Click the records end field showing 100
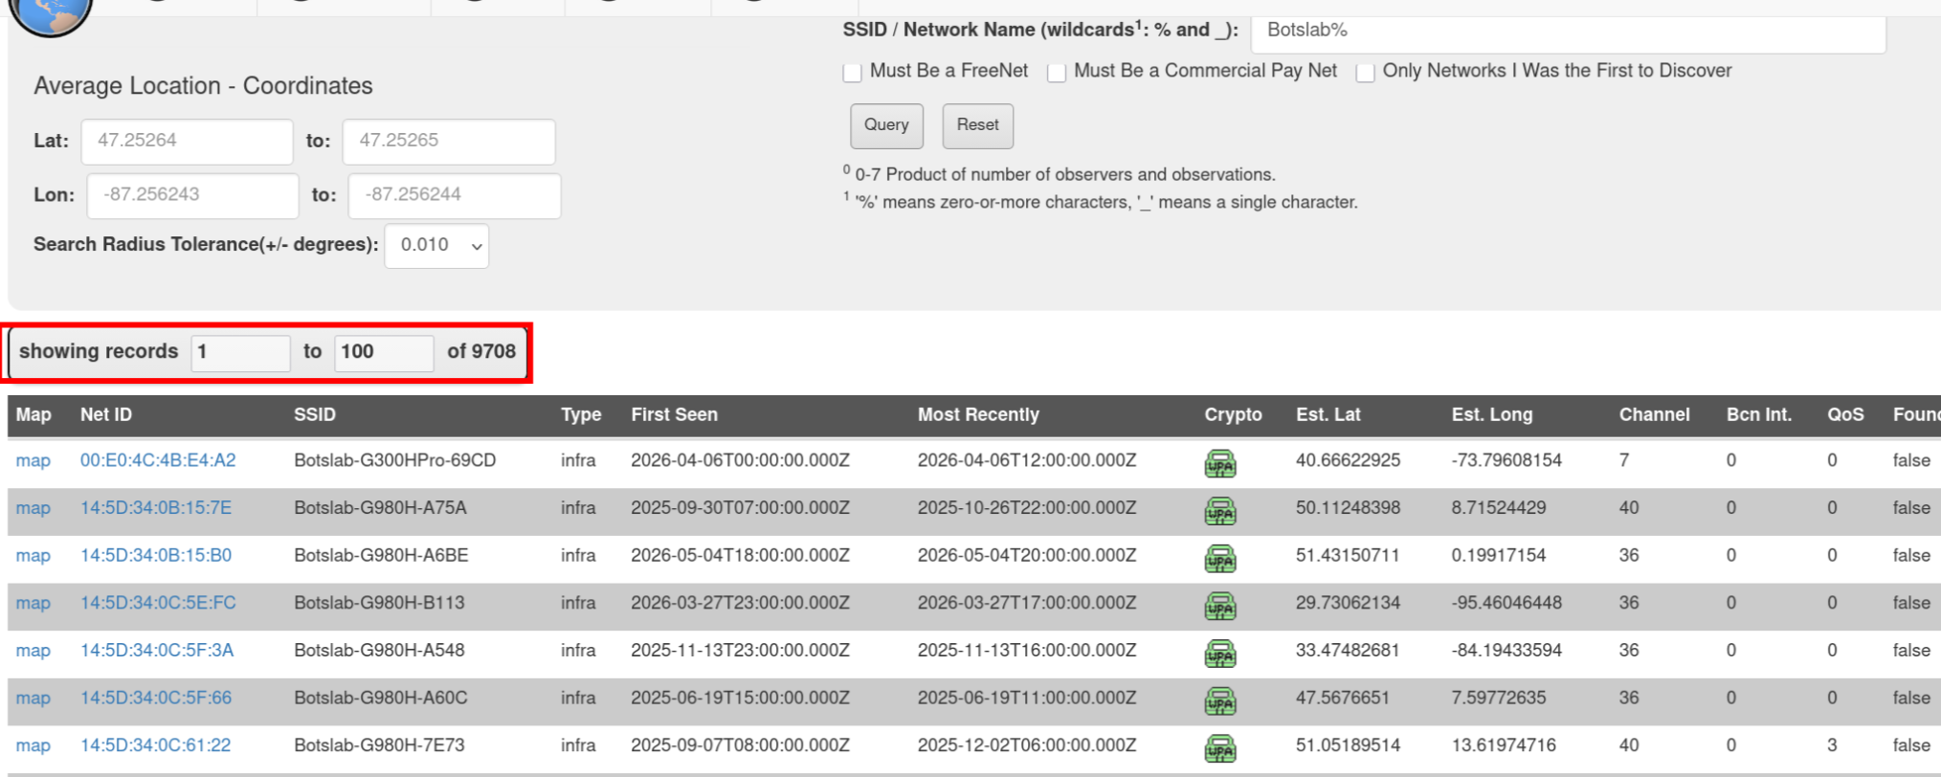 (x=384, y=353)
